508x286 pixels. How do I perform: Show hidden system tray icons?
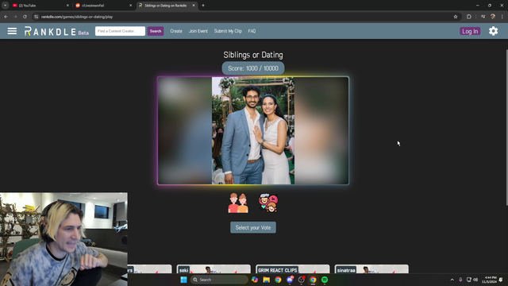(452, 280)
